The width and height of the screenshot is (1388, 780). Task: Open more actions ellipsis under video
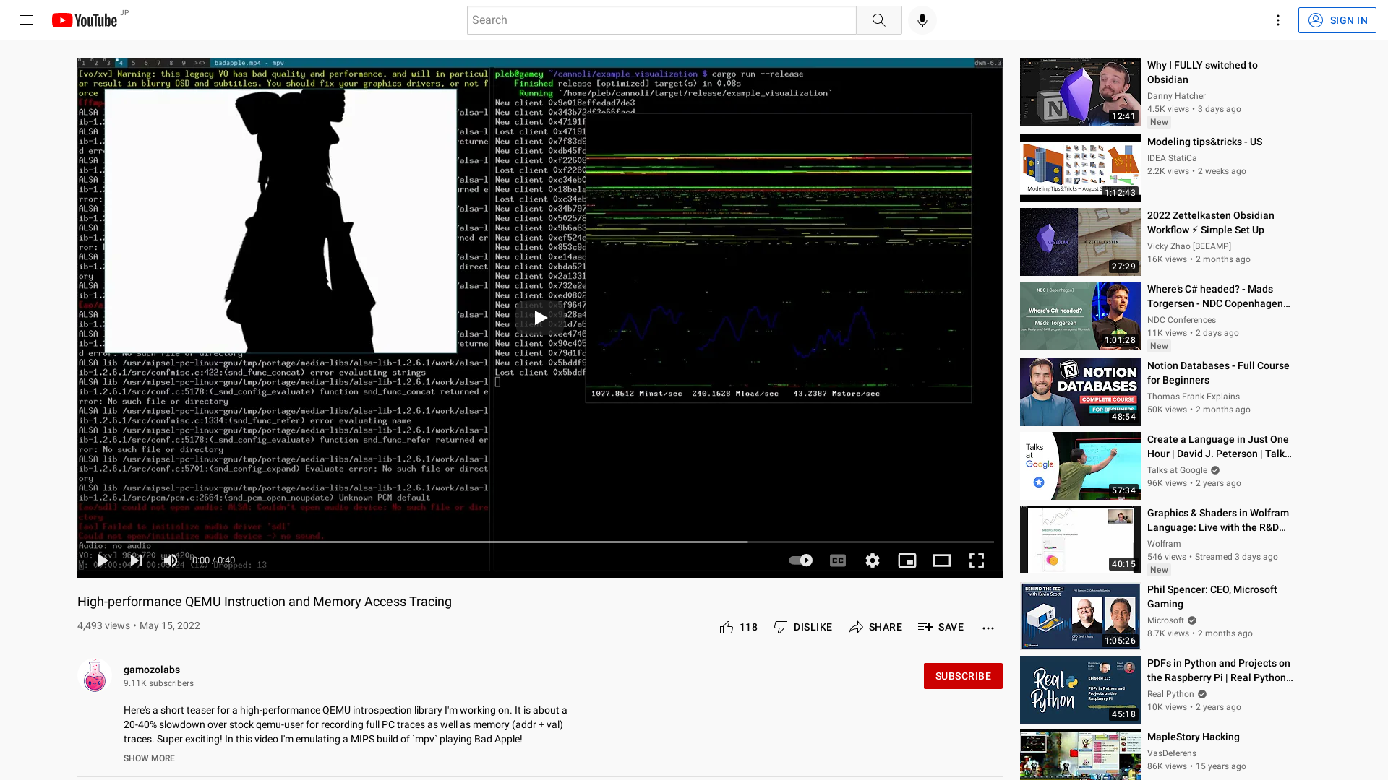[x=988, y=628]
